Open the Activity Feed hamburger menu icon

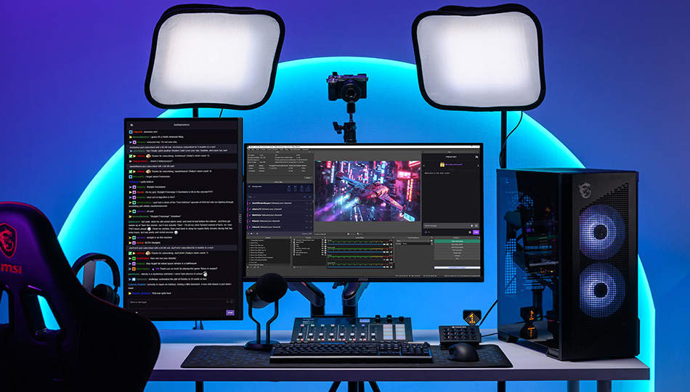[x=249, y=187]
